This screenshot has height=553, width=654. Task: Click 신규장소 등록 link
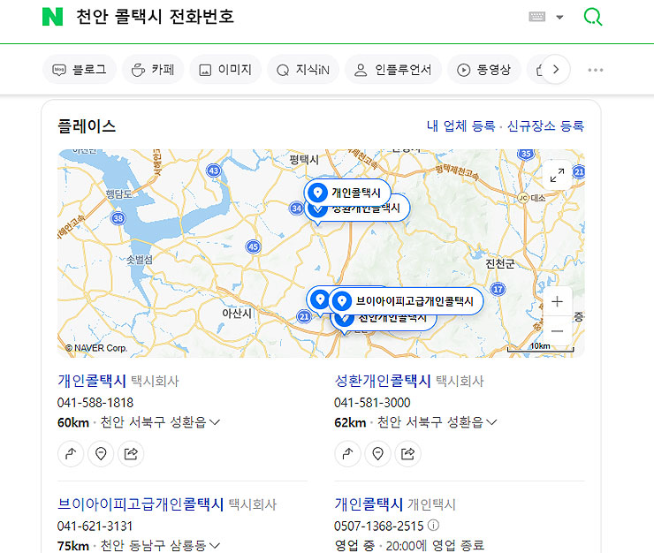click(x=545, y=125)
